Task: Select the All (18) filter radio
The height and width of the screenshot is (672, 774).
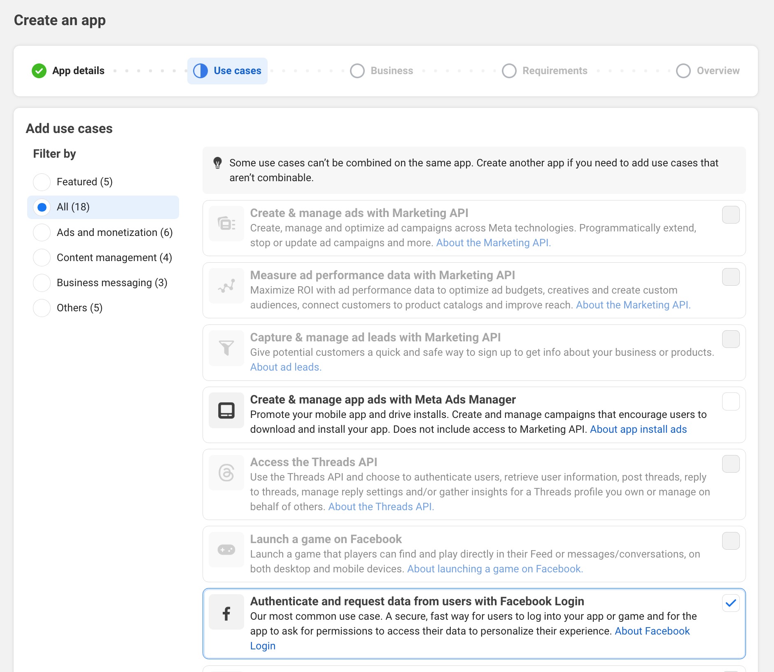Action: (x=42, y=207)
